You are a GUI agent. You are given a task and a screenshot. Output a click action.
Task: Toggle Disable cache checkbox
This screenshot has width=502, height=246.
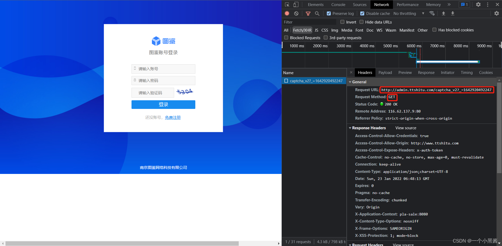(x=362, y=13)
